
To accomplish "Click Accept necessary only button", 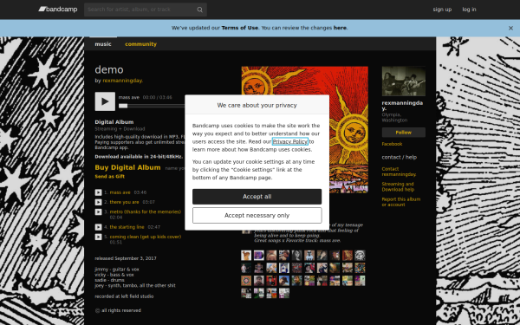I will point(257,216).
